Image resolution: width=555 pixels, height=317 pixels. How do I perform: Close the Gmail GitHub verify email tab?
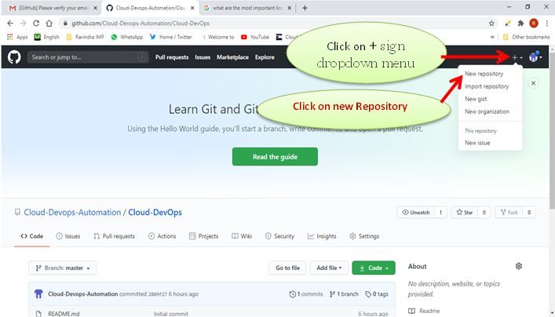(95, 8)
